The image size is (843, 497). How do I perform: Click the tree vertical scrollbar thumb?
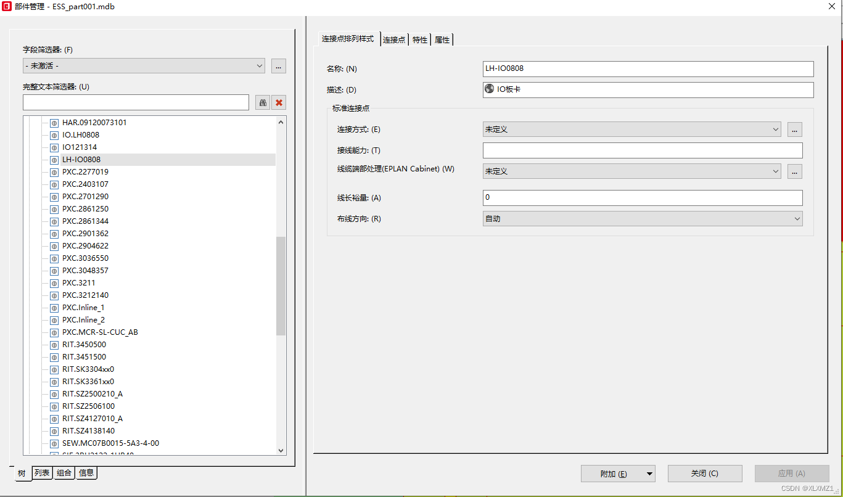(281, 286)
